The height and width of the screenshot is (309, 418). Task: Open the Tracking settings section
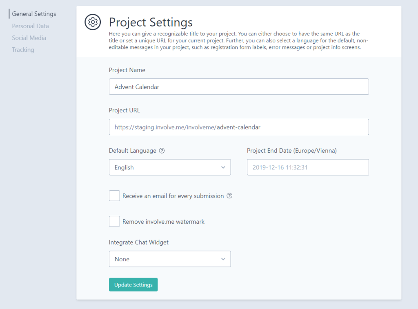point(23,49)
